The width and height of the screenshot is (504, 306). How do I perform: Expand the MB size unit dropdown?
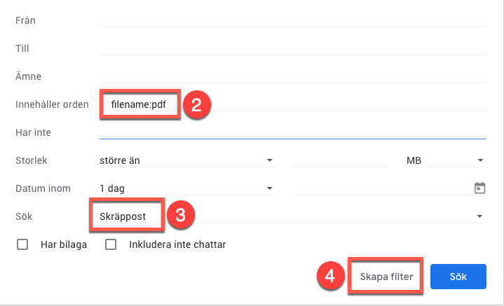[445, 160]
